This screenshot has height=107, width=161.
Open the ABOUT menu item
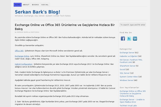pos(26,5)
